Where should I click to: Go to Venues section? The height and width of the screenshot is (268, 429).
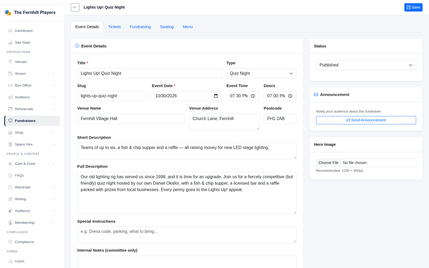pyautogui.click(x=32, y=62)
